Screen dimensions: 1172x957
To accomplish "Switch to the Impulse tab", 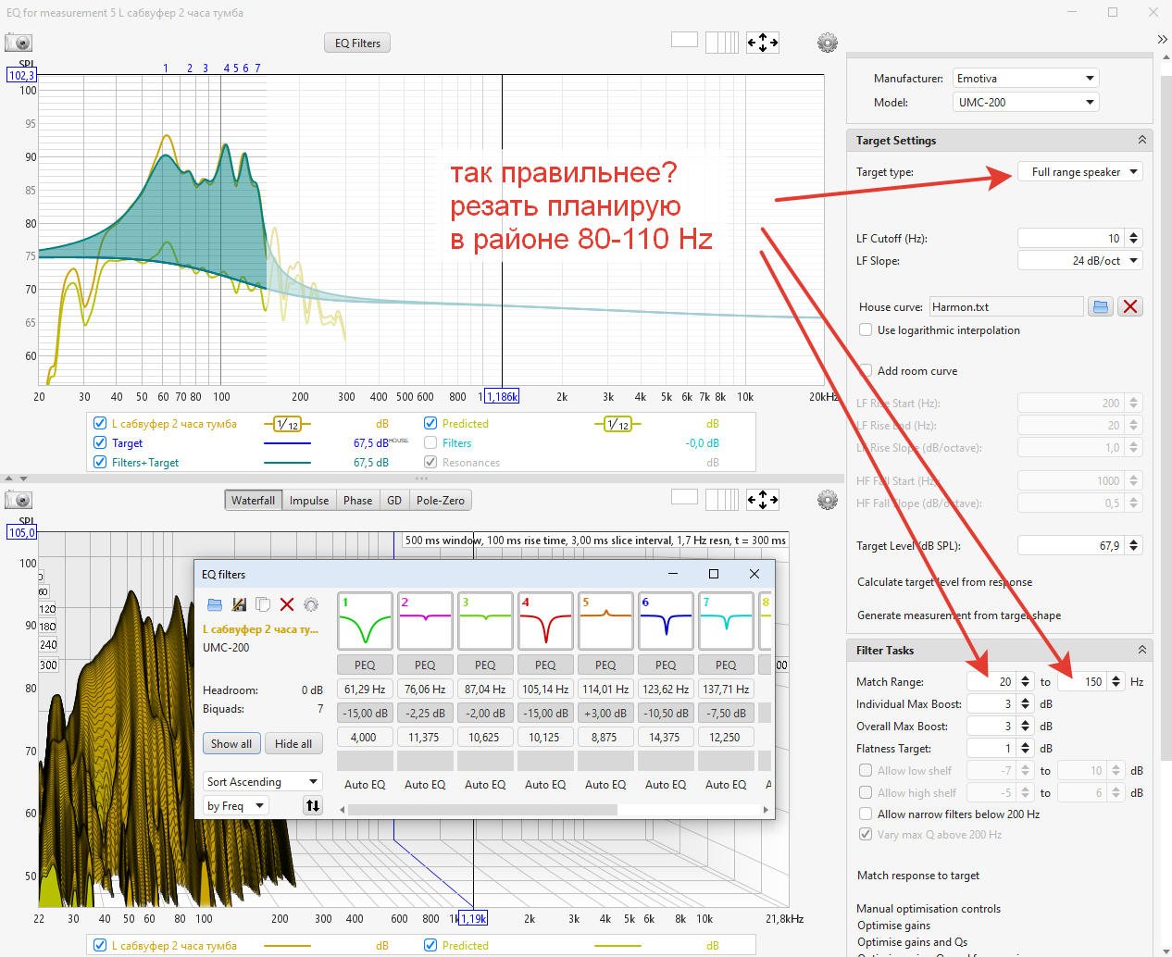I will click(309, 501).
